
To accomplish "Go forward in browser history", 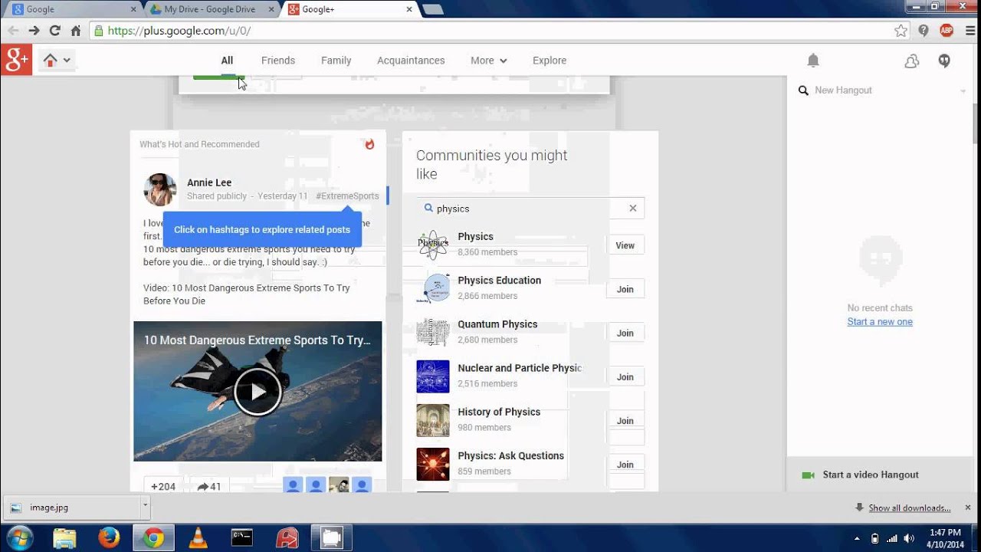I will [x=34, y=31].
